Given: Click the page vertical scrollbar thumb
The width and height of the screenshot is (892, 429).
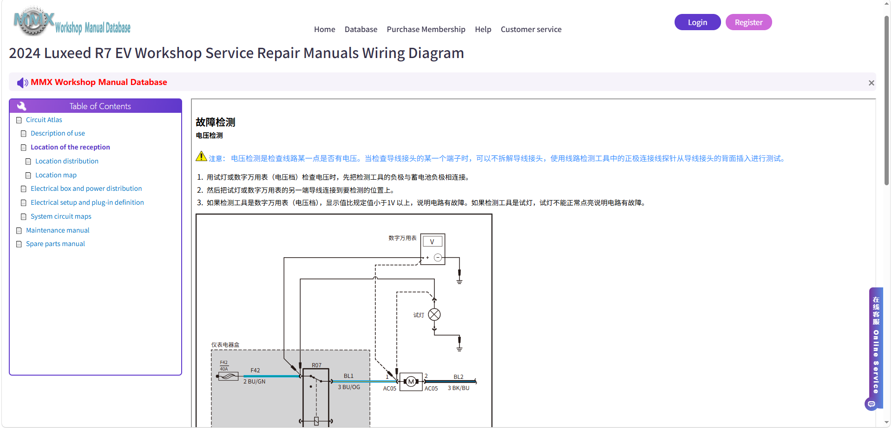Looking at the screenshot, I should tap(886, 100).
